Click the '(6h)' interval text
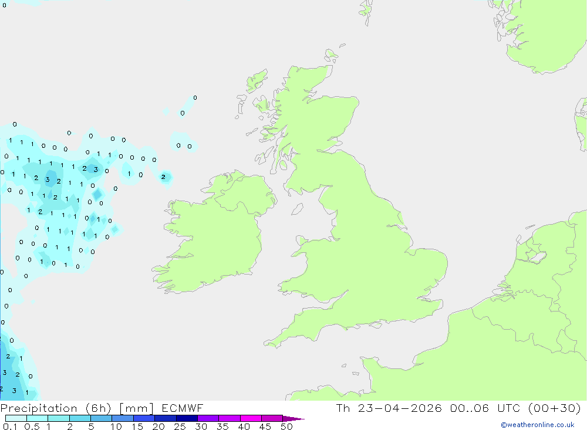The height and width of the screenshot is (430, 587). tap(98, 408)
